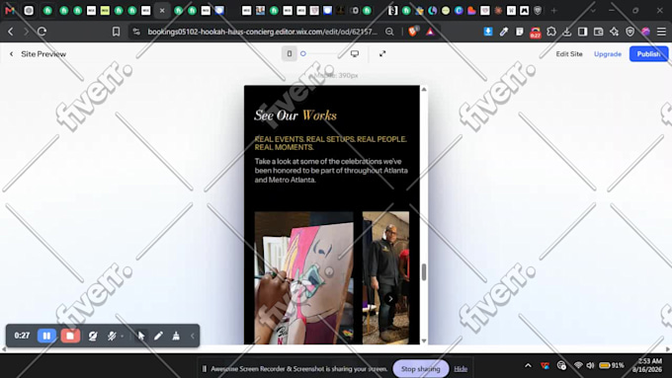The height and width of the screenshot is (378, 672).
Task: Stop the screen recording
Action: (70, 336)
